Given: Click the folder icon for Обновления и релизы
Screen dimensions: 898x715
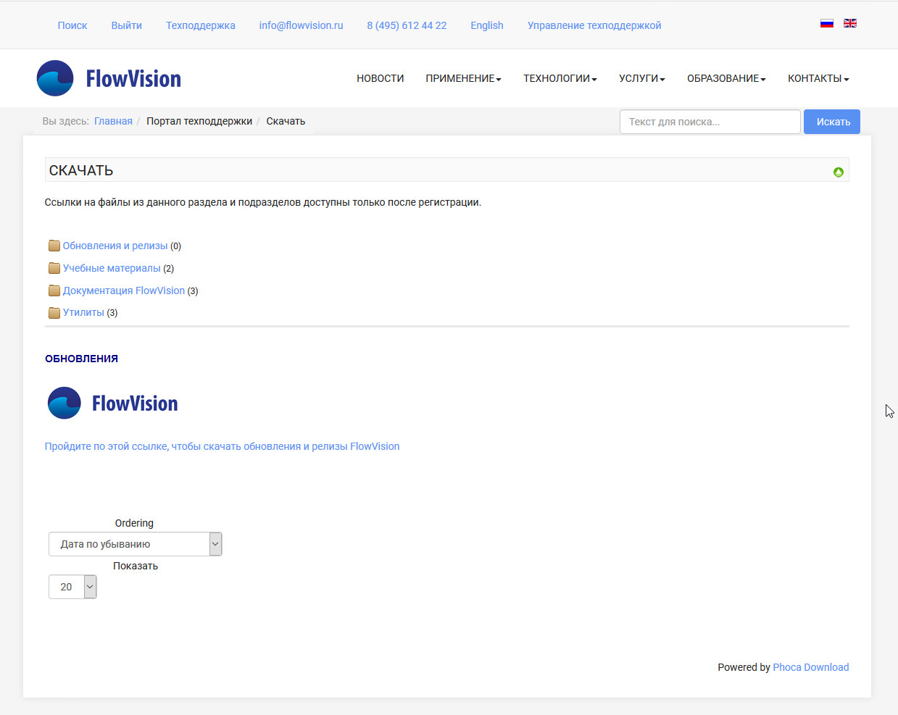Looking at the screenshot, I should [x=54, y=246].
